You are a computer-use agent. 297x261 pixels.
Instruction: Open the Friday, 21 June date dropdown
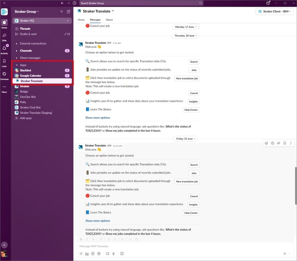coord(185,139)
